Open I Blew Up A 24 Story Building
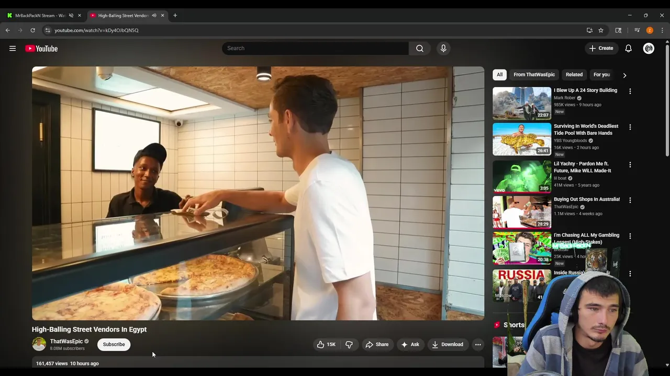The image size is (670, 376). pyautogui.click(x=585, y=90)
